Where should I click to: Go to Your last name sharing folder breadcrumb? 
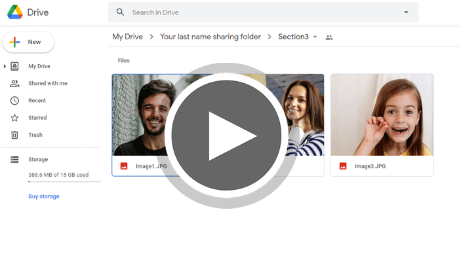210,37
